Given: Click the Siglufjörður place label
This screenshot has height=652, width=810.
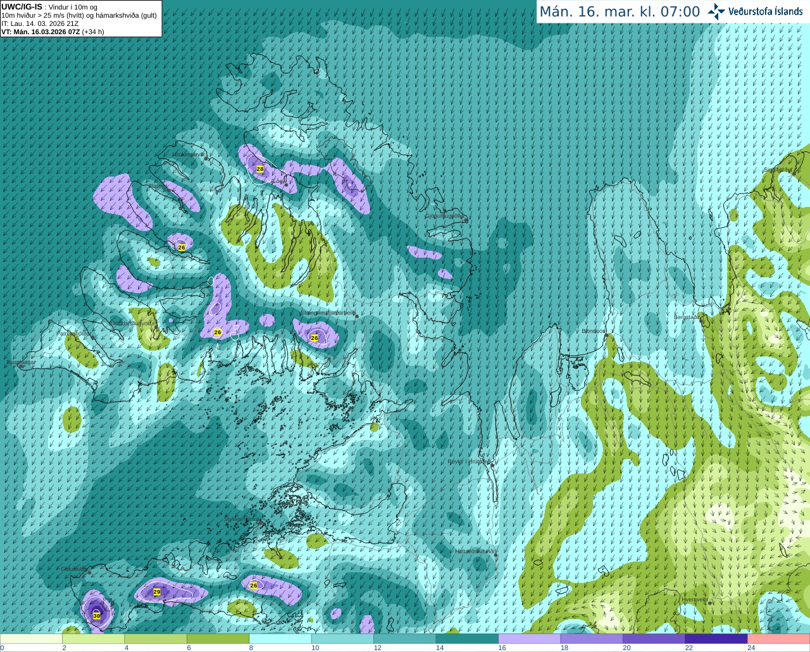Looking at the screenshot, I should coord(778,170).
